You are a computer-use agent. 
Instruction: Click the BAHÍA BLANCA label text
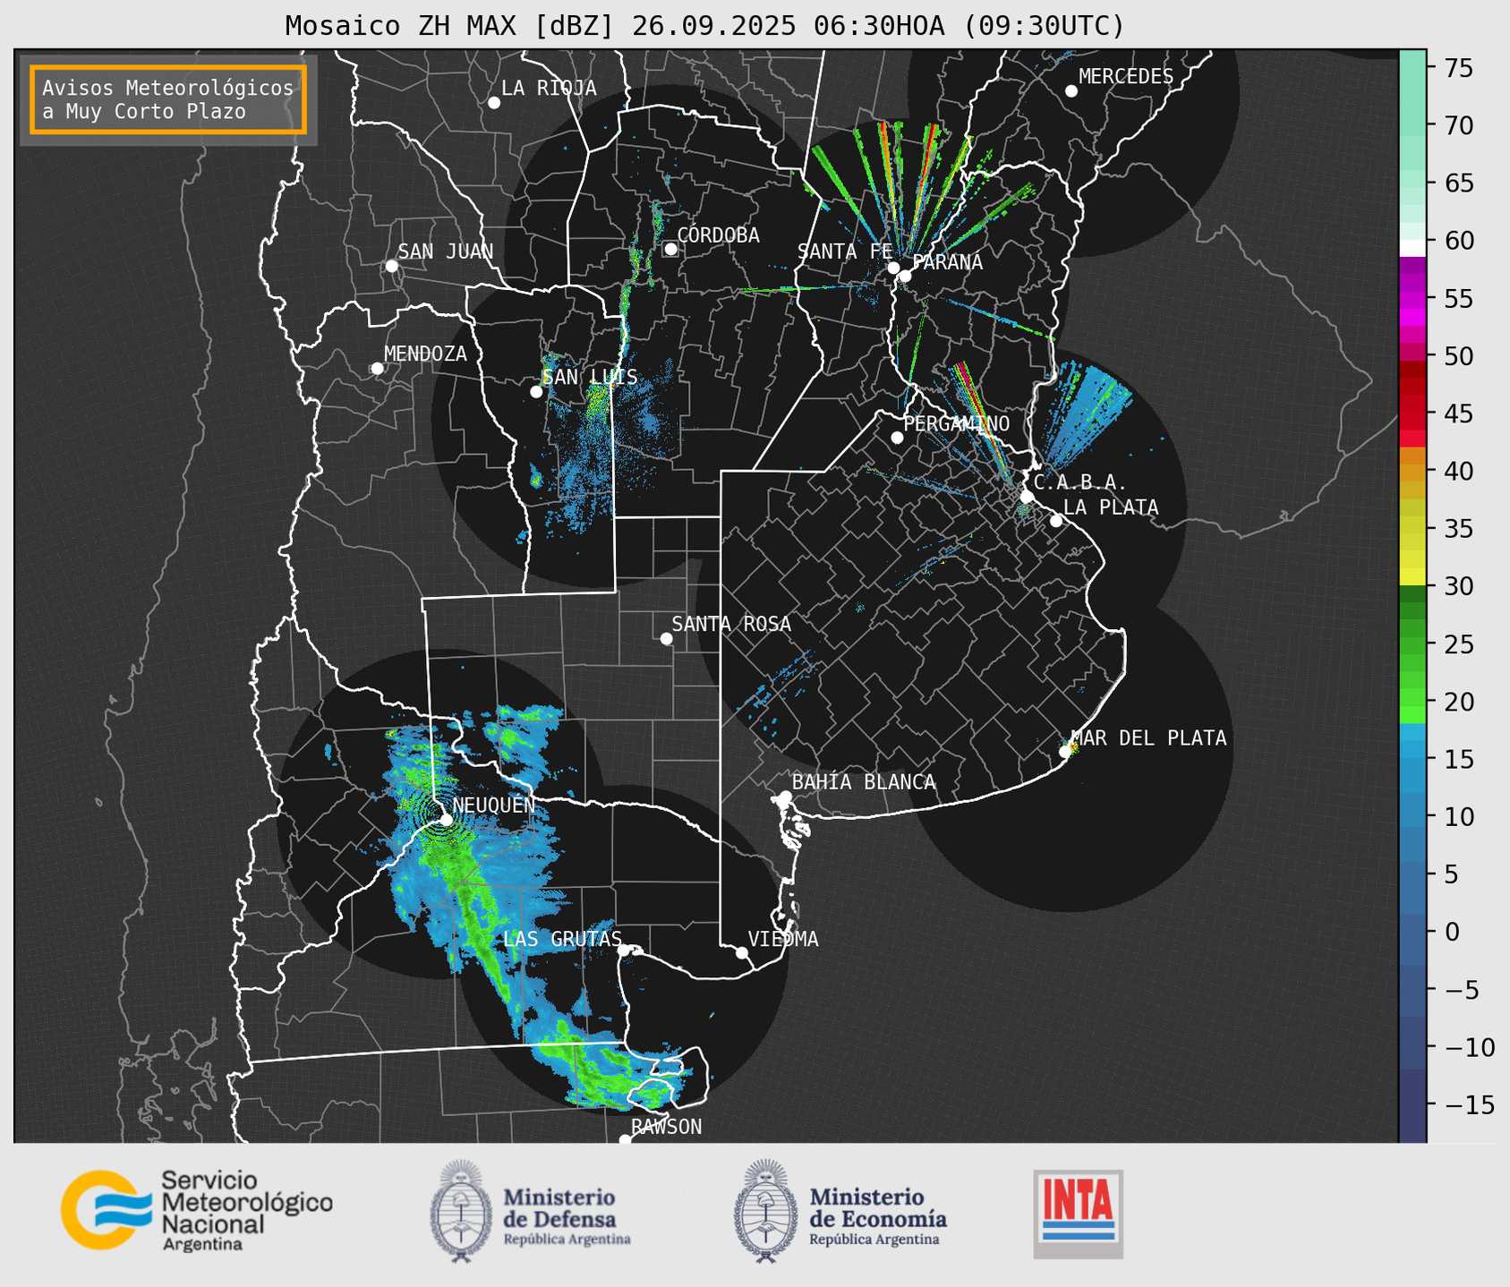pos(864,782)
